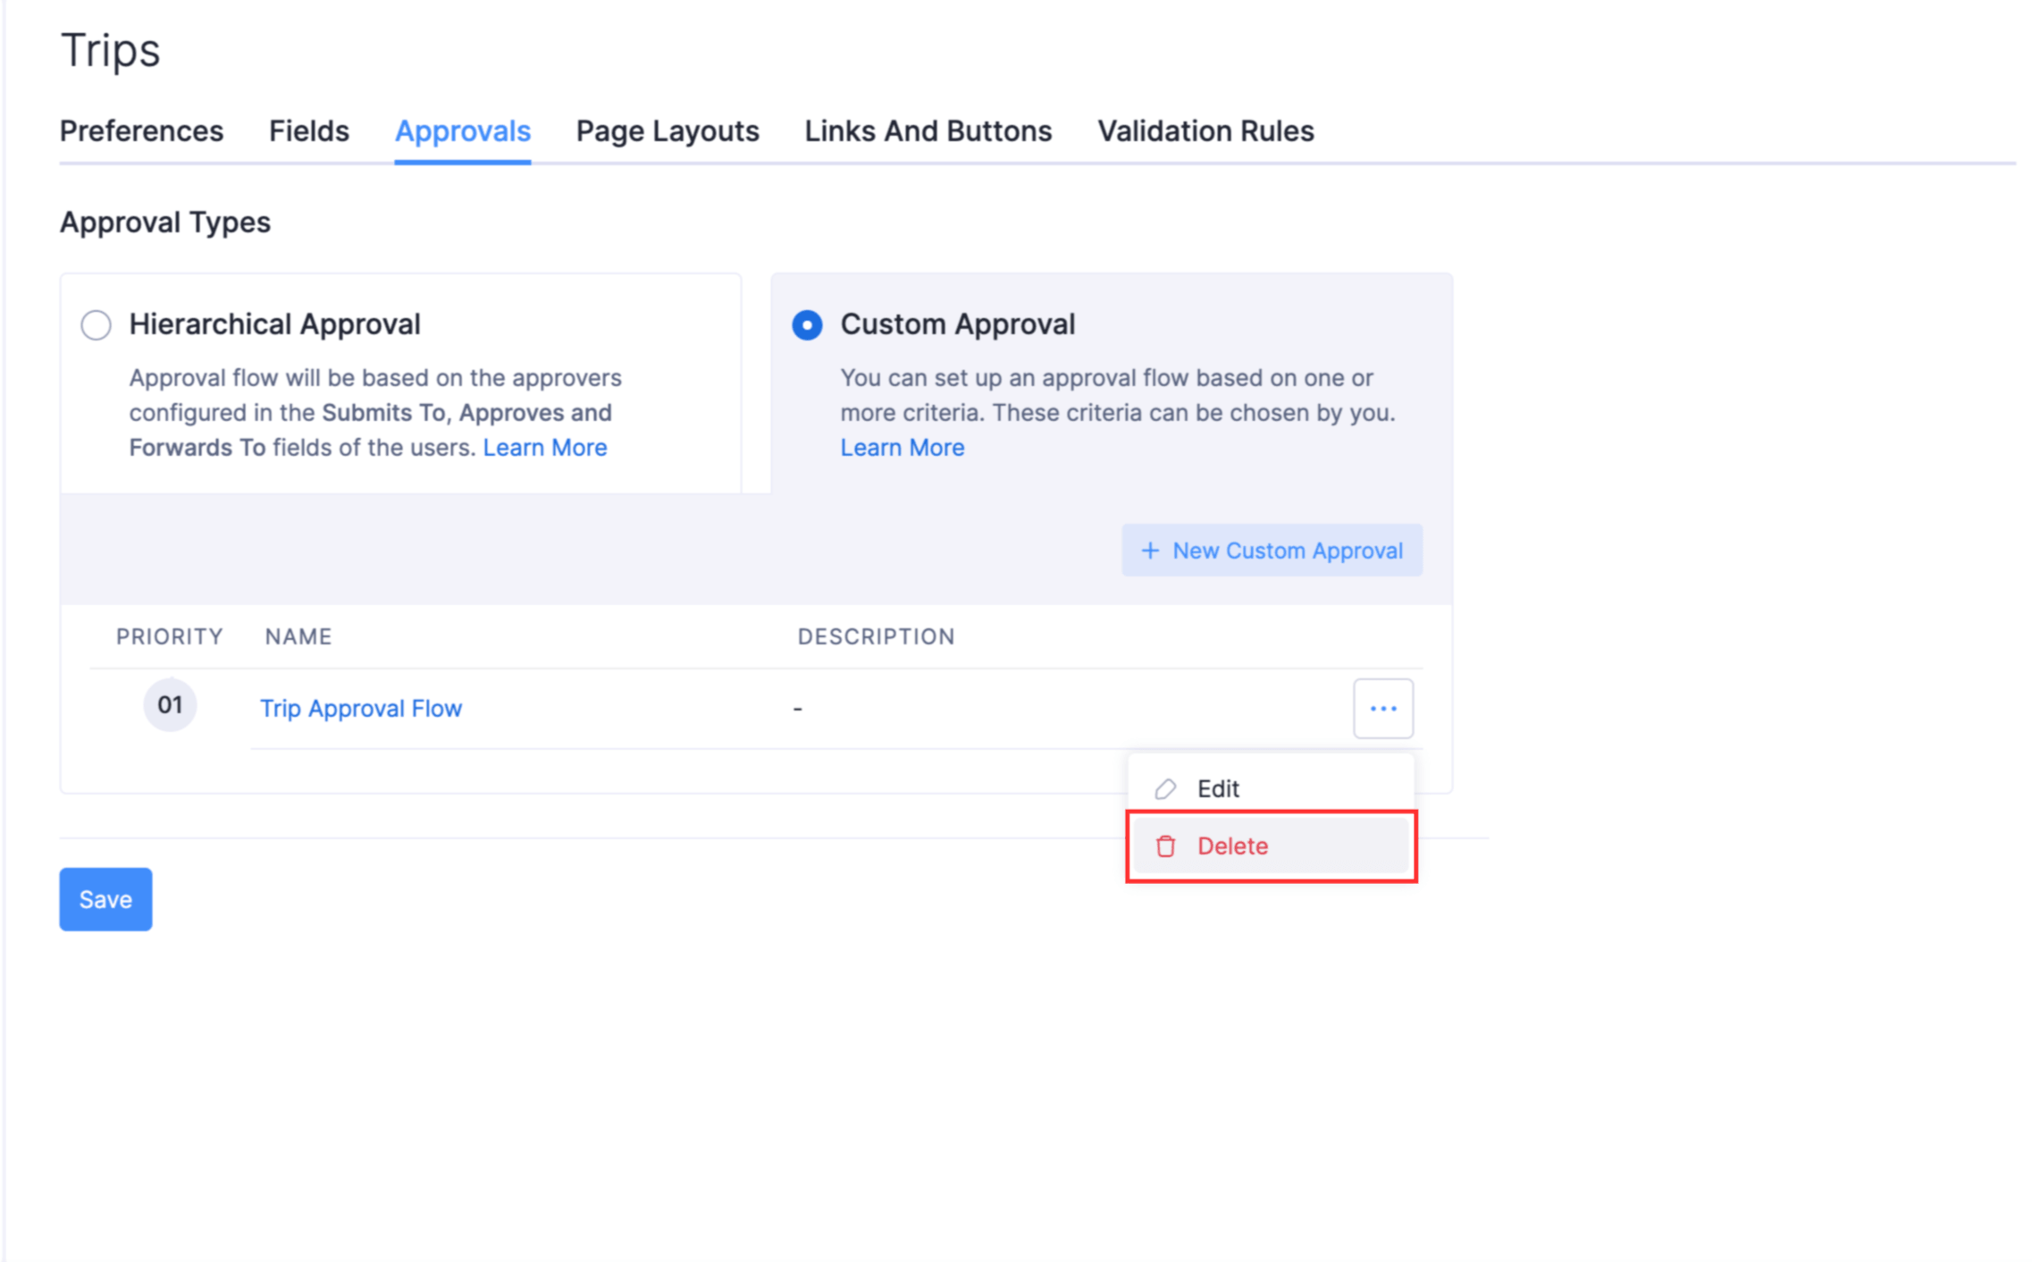Select the Approvals tab
This screenshot has height=1262, width=2032.
(463, 131)
